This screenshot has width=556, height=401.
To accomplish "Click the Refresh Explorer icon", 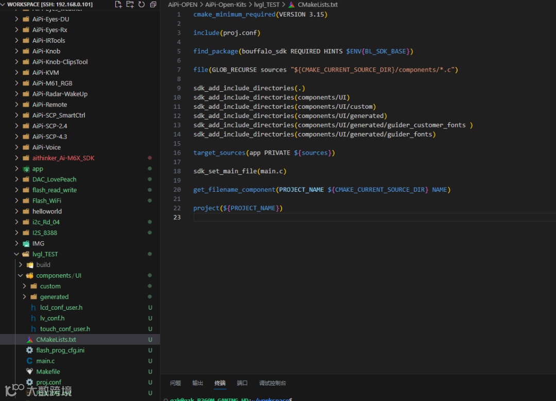I will click(142, 4).
